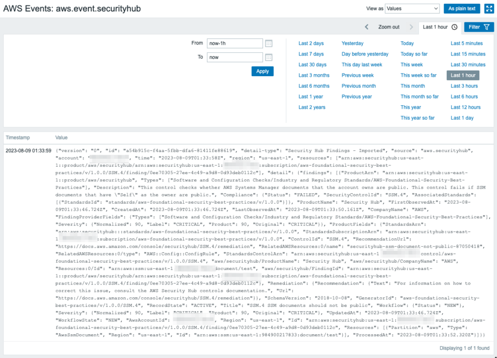This screenshot has width=497, height=358.
Task: Open the To date calendar picker
Action: click(x=268, y=57)
